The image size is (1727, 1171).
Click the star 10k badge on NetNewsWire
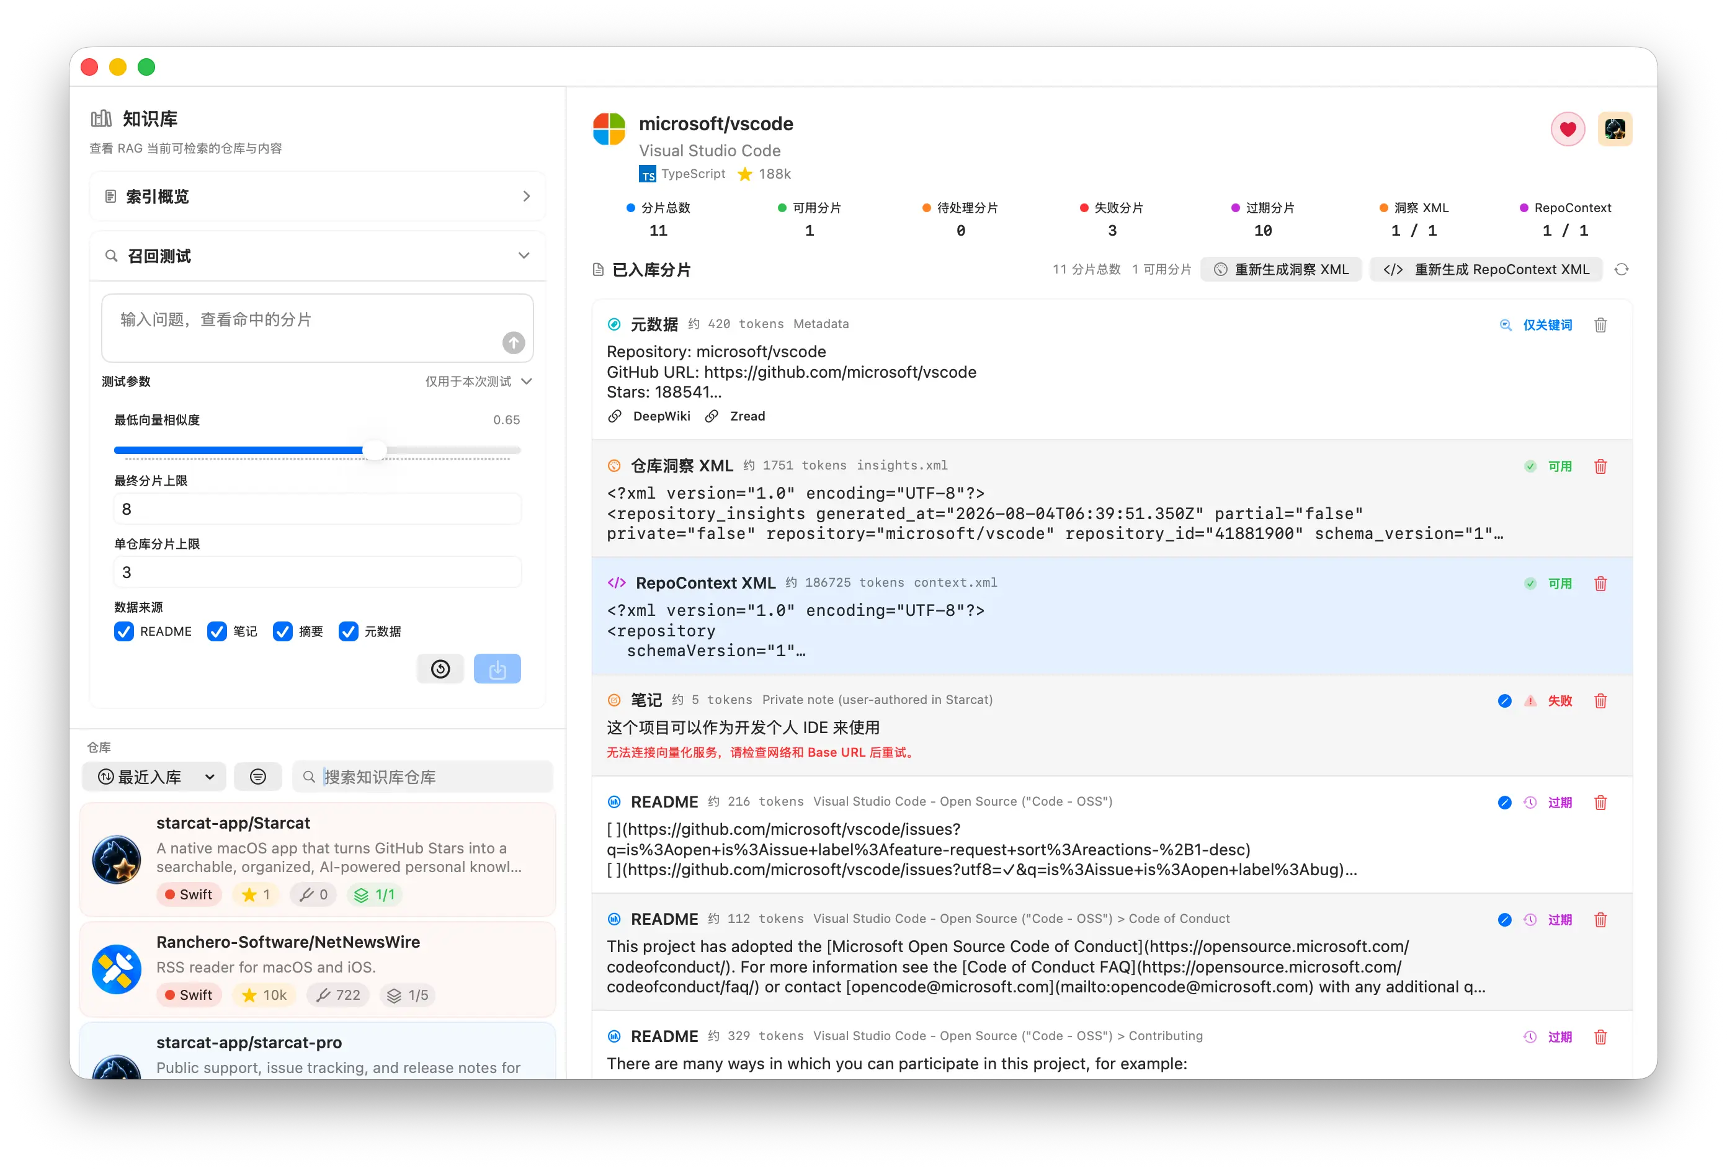coord(264,995)
